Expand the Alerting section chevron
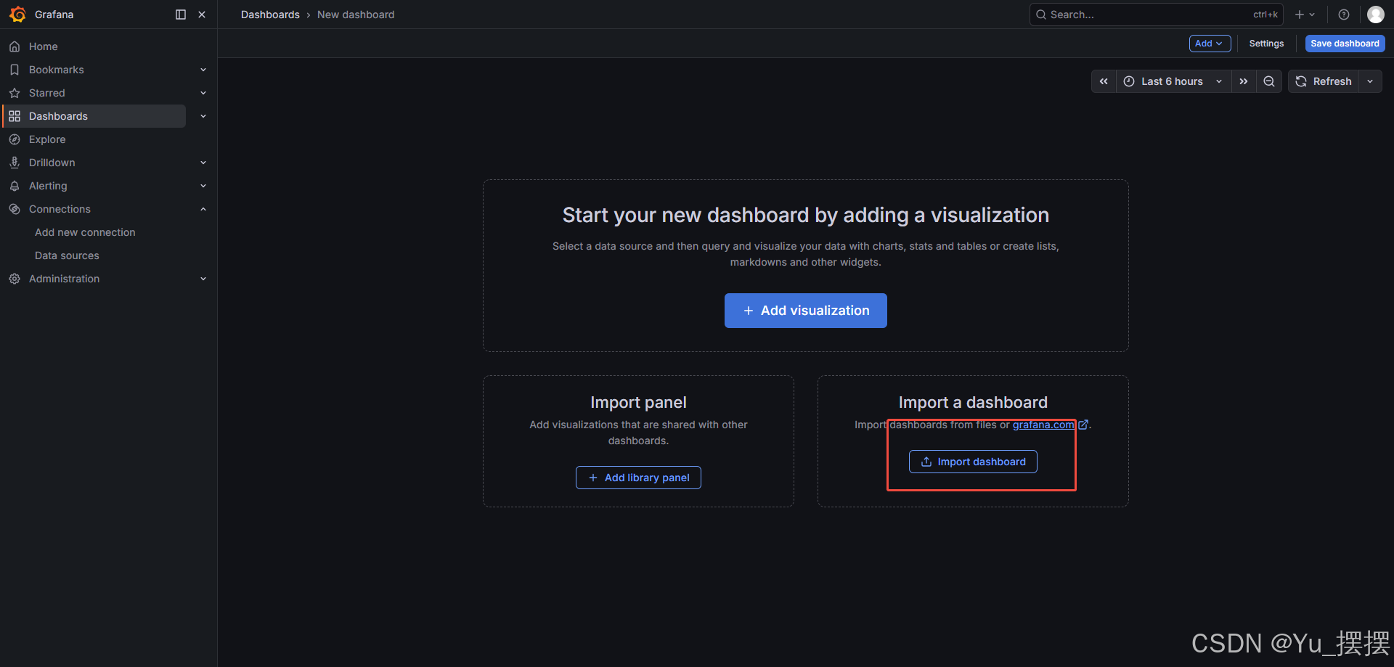This screenshot has width=1394, height=667. pos(203,186)
